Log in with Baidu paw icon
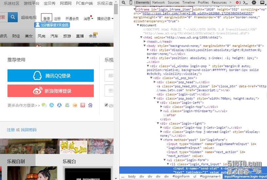 (90, 105)
